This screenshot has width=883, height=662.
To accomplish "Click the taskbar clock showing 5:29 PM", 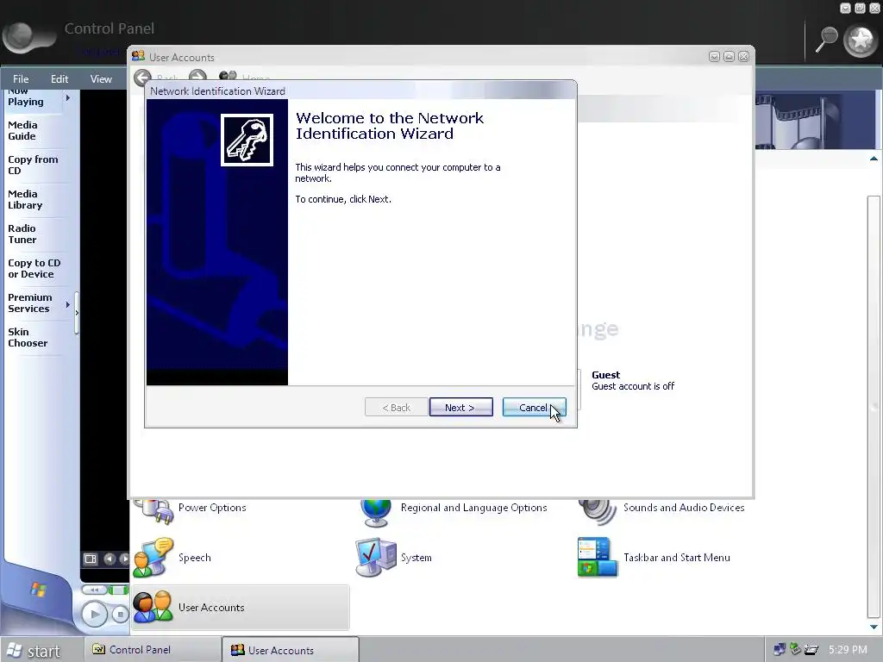I will click(848, 650).
